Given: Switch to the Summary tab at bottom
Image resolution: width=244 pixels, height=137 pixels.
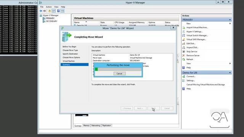Looking at the screenshot, I should click(78, 126).
